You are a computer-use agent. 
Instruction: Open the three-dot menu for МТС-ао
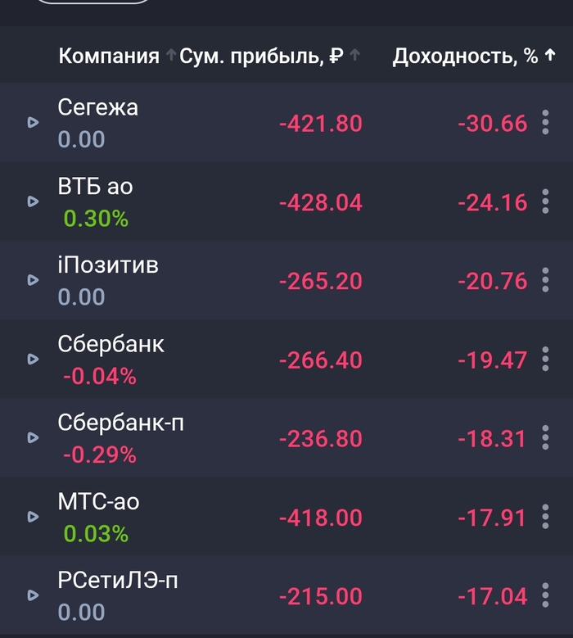pos(546,516)
